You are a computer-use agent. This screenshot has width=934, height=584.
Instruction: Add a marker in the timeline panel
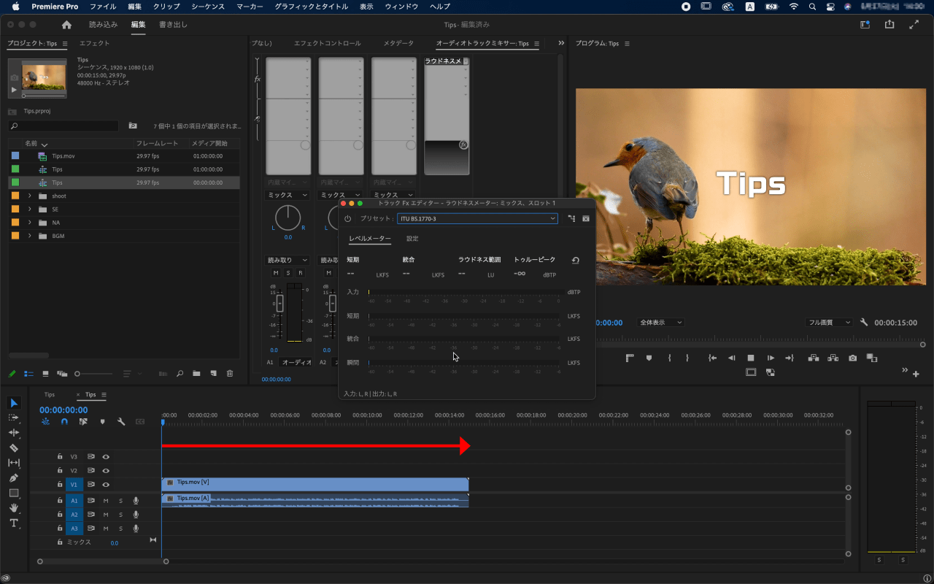[x=102, y=421]
